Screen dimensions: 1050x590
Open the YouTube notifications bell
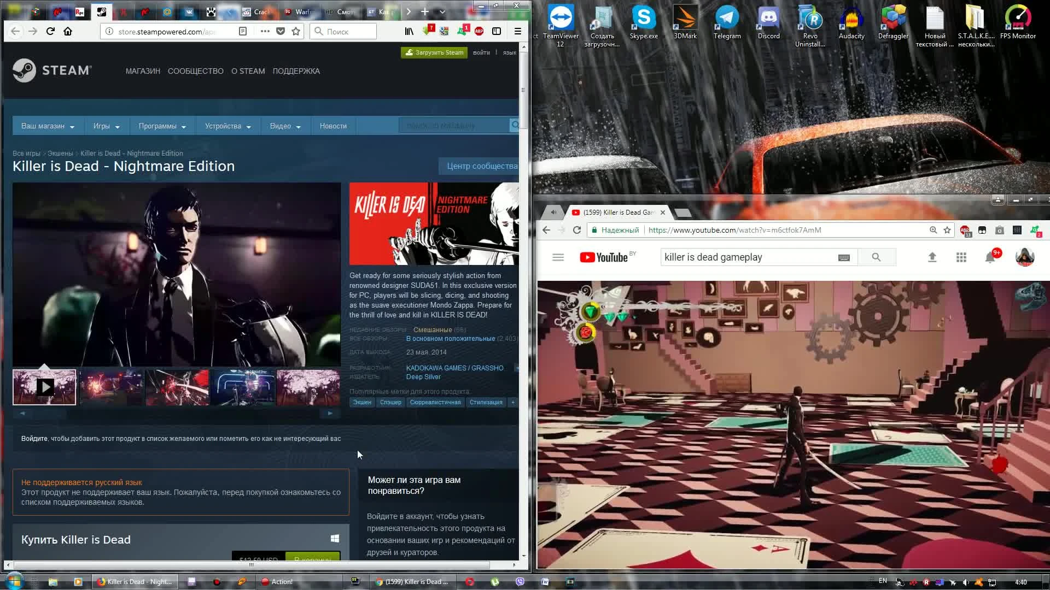click(x=990, y=257)
